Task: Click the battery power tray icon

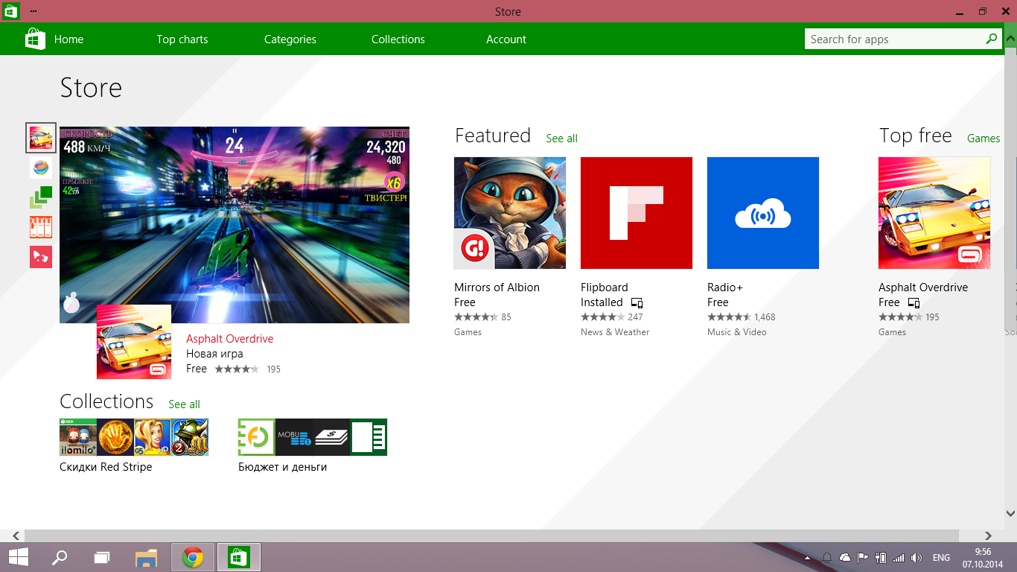Action: click(881, 558)
